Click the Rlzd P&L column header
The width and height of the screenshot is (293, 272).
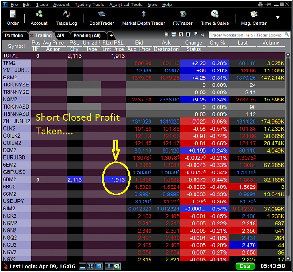113,43
